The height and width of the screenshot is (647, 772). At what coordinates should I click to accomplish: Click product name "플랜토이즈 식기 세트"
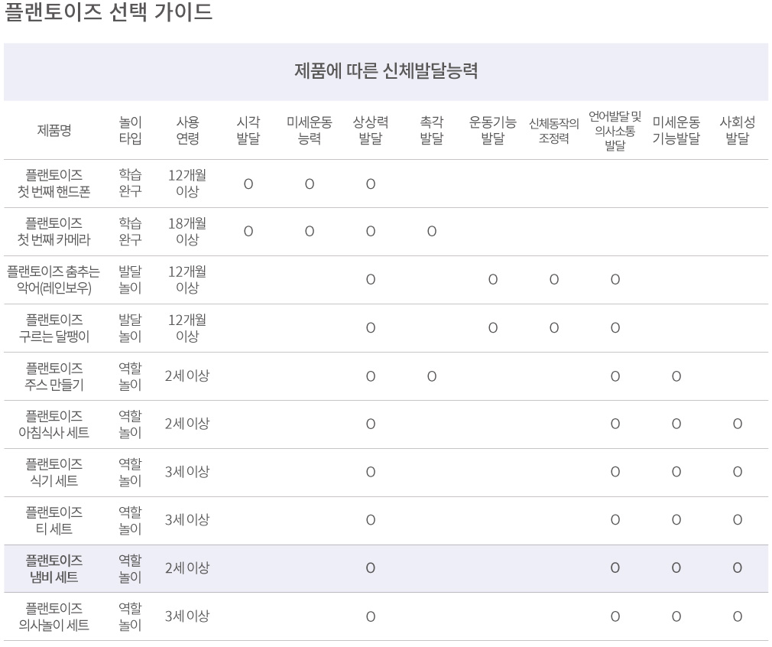54,472
